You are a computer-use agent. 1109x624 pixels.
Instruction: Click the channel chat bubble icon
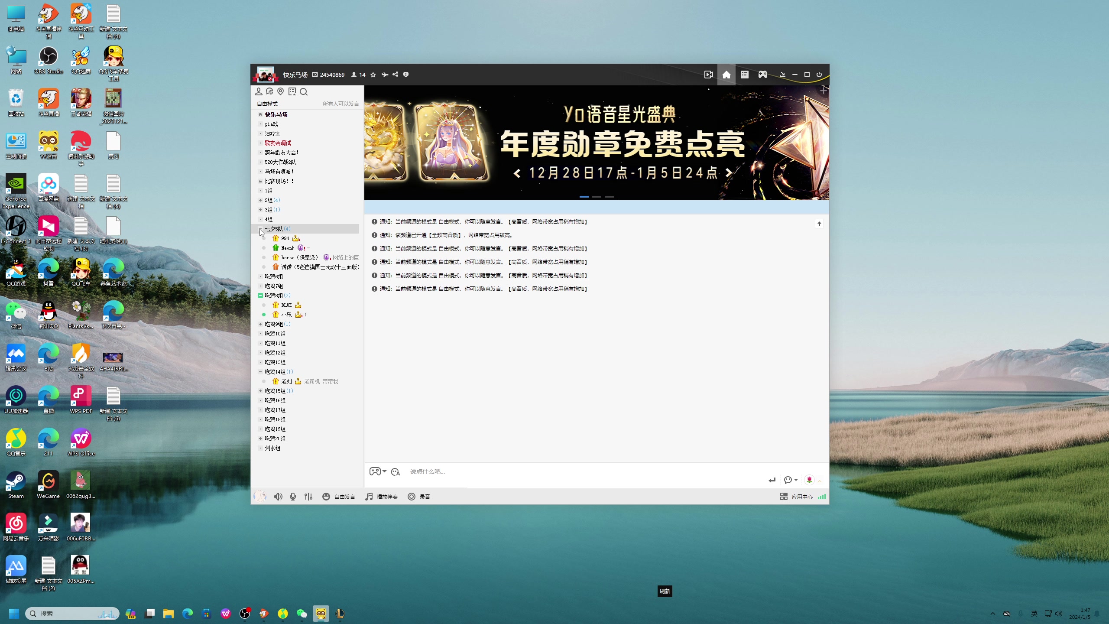[269, 91]
